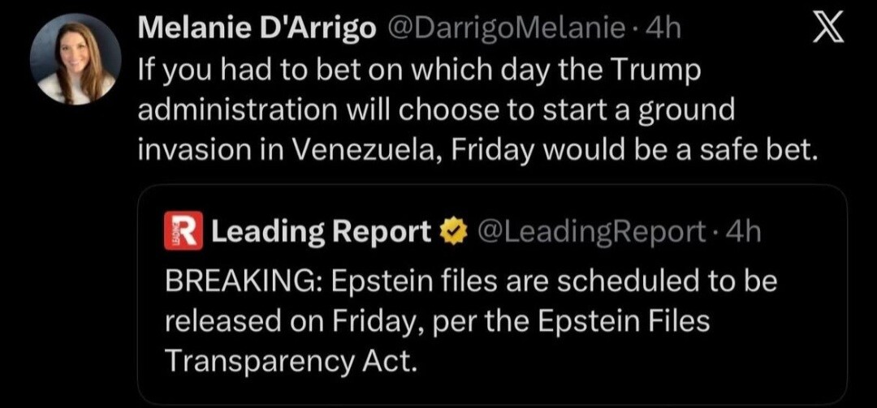Click "Transparency Act." in the quoted post
This screenshot has width=877, height=408.
[289, 360]
